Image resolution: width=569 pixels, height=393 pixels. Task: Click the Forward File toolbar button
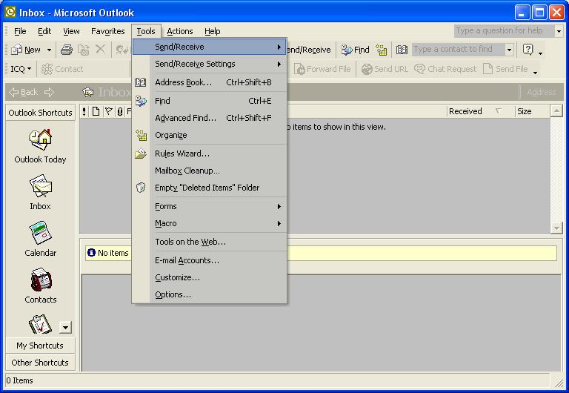[x=322, y=69]
